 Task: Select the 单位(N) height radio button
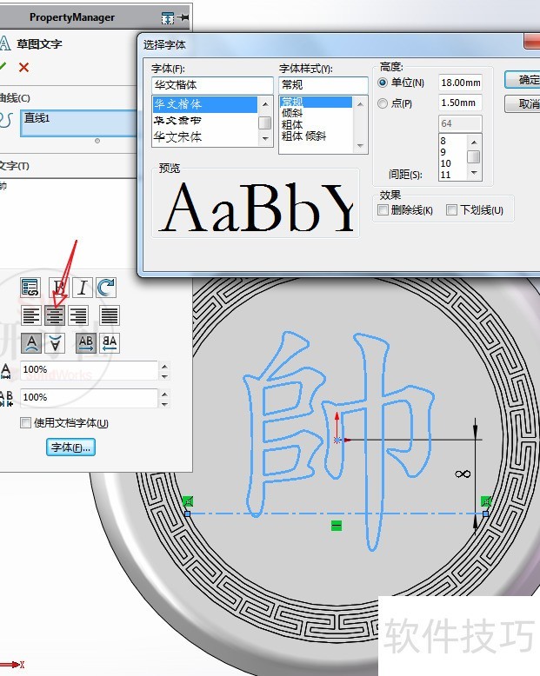(x=382, y=83)
